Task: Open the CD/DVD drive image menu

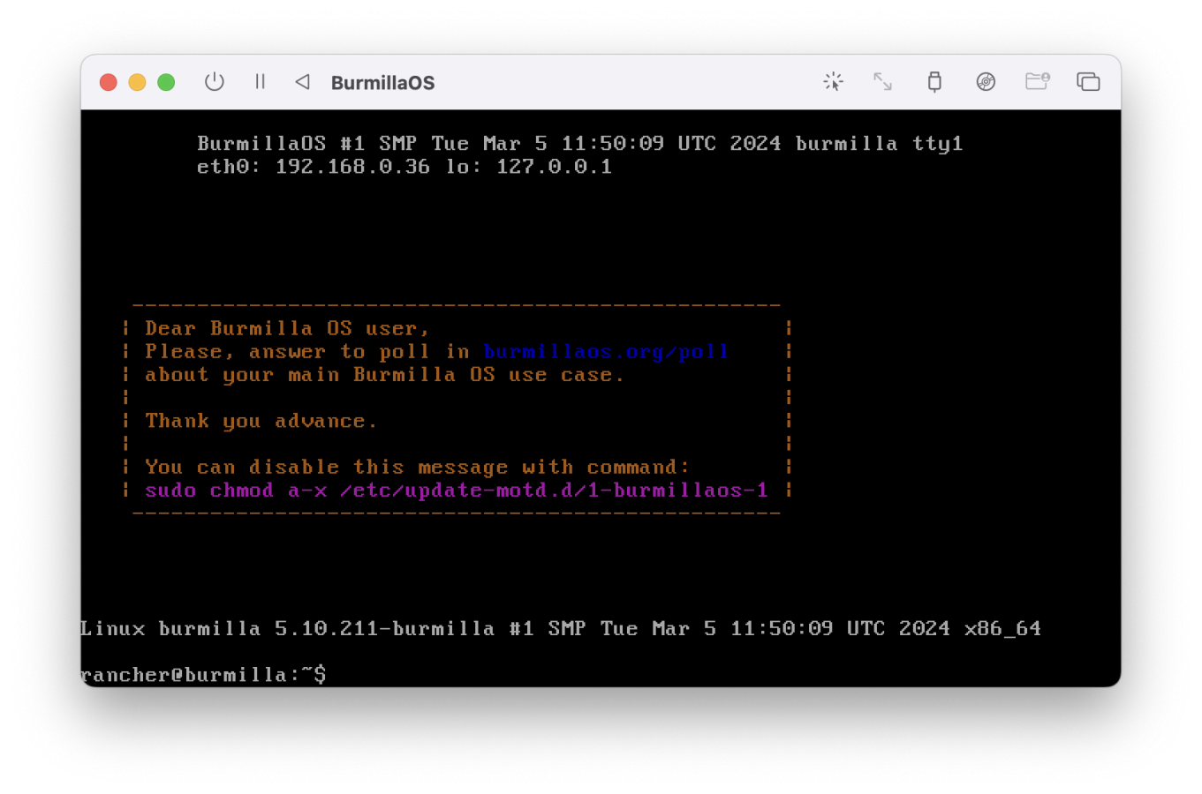Action: 986,82
